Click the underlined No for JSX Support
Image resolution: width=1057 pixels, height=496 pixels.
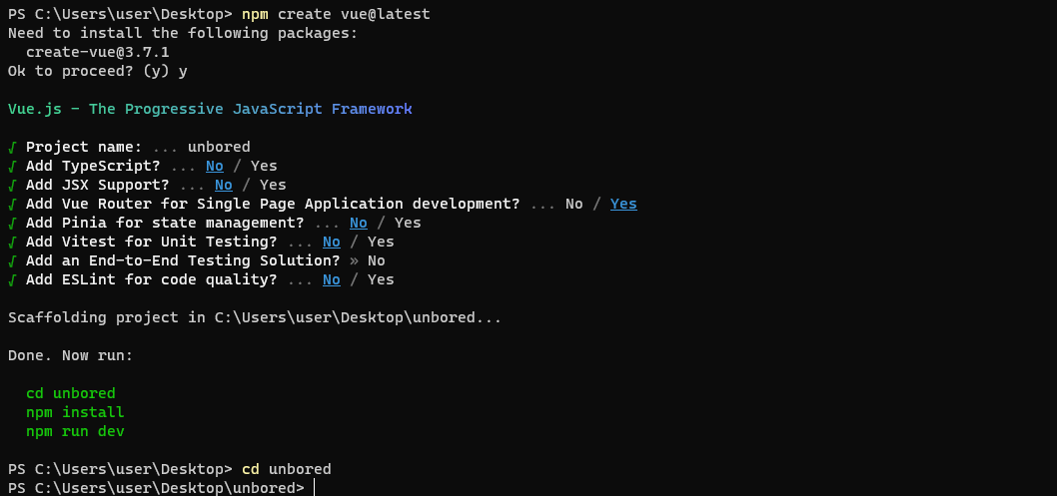[224, 185]
